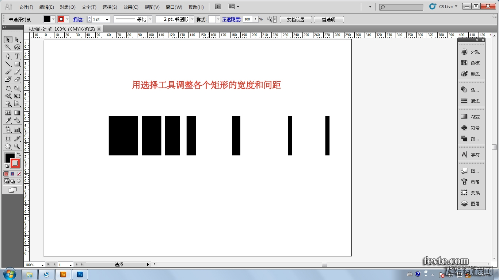Open the 效果(C) menu
This screenshot has width=499, height=280.
(x=131, y=7)
